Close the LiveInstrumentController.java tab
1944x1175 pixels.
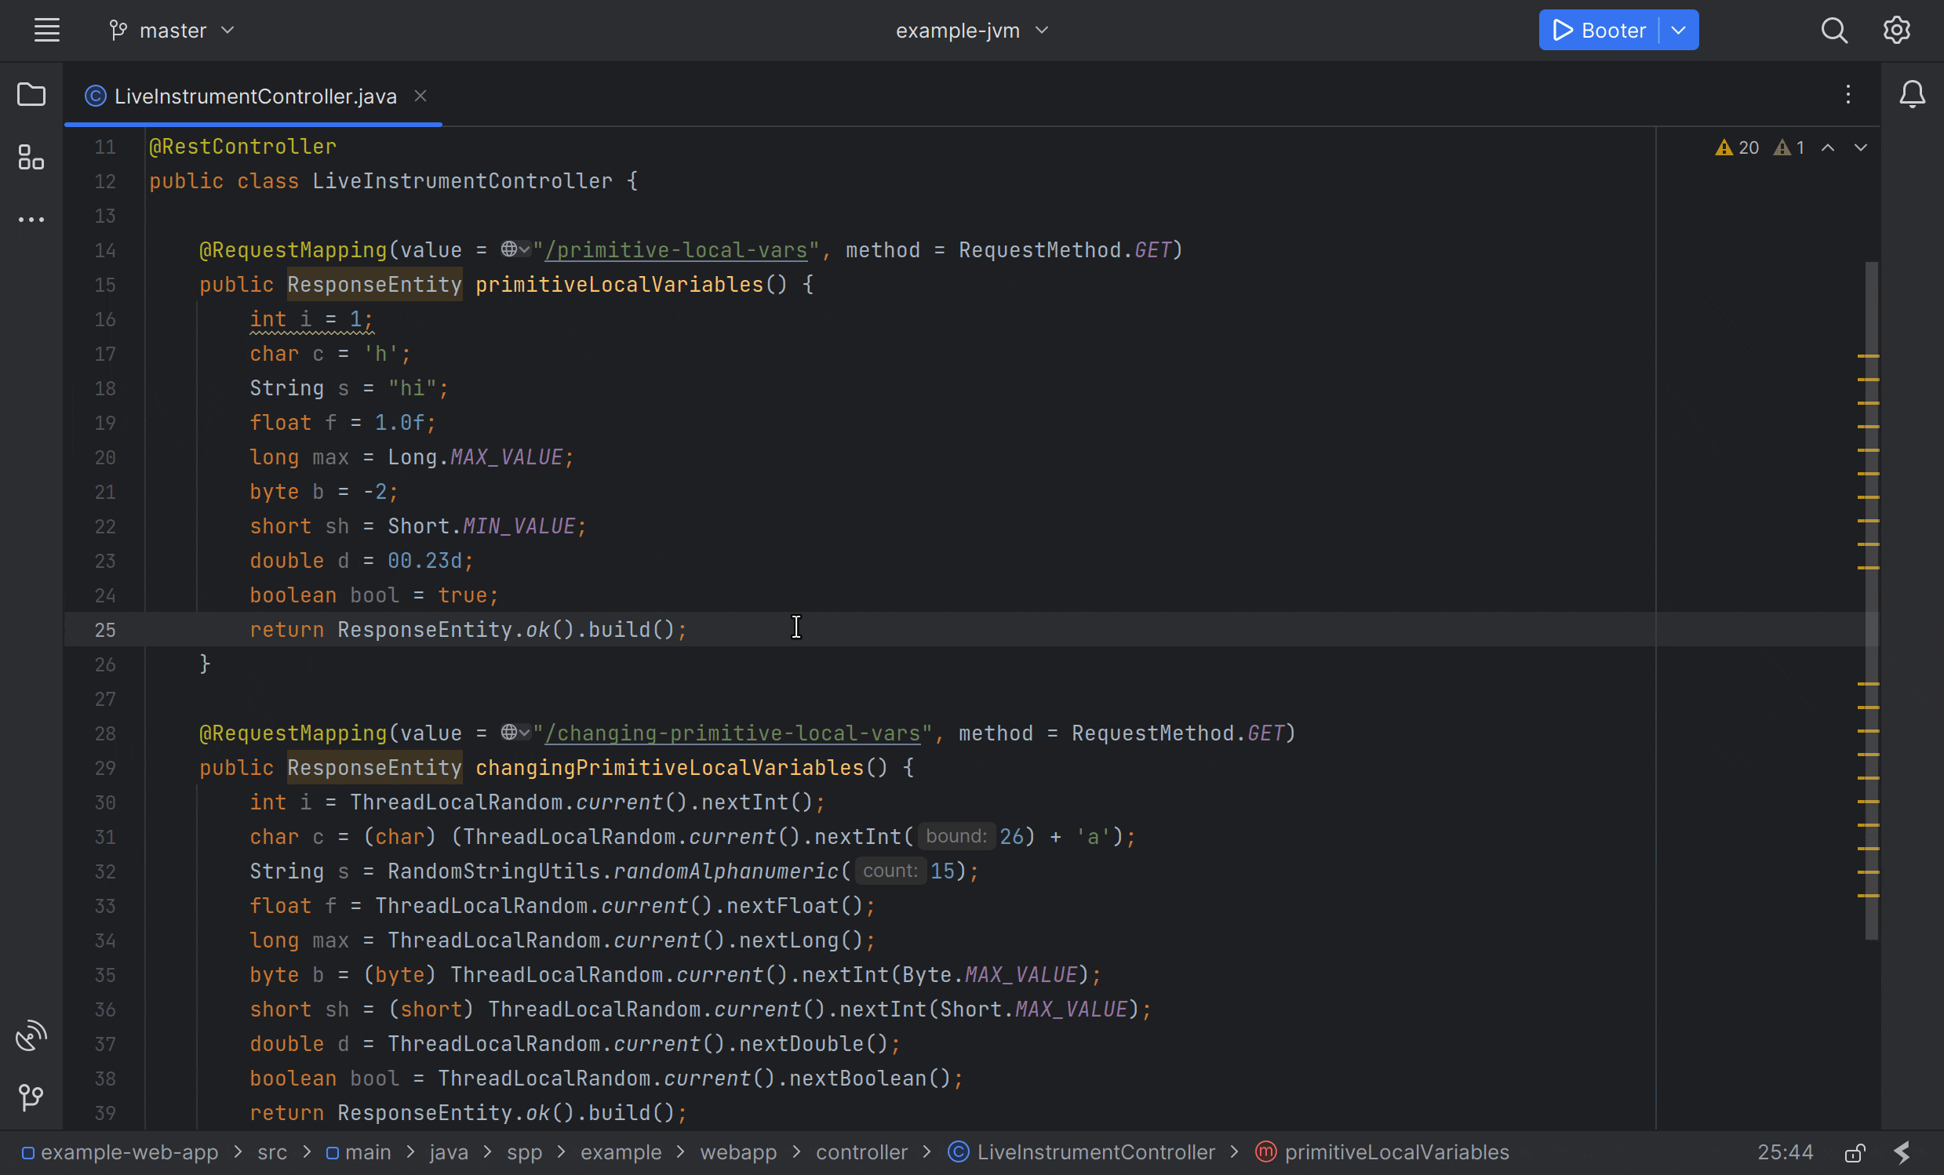pos(420,96)
